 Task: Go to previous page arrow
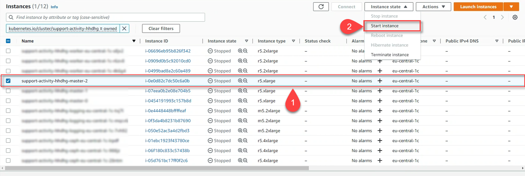485,17
